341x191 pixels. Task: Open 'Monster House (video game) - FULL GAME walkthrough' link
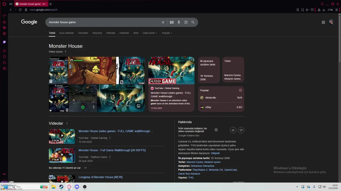[x=116, y=131]
